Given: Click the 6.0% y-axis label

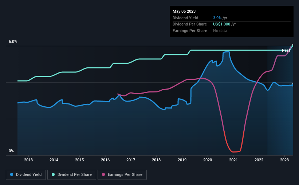Looking at the screenshot, I should click(13, 42).
